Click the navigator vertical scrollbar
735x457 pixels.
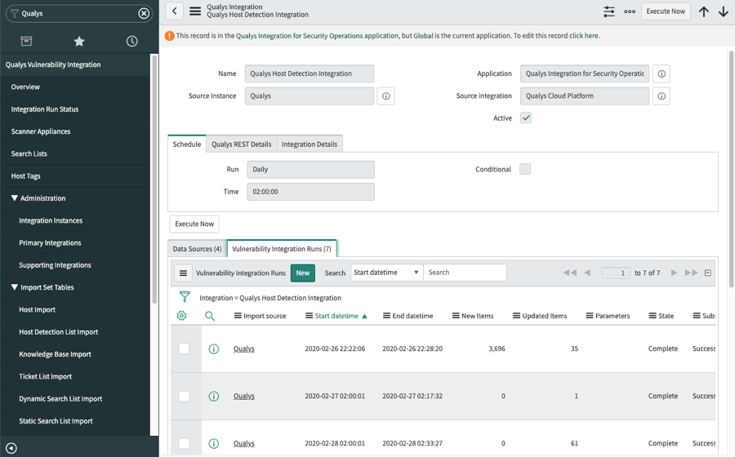[x=154, y=180]
